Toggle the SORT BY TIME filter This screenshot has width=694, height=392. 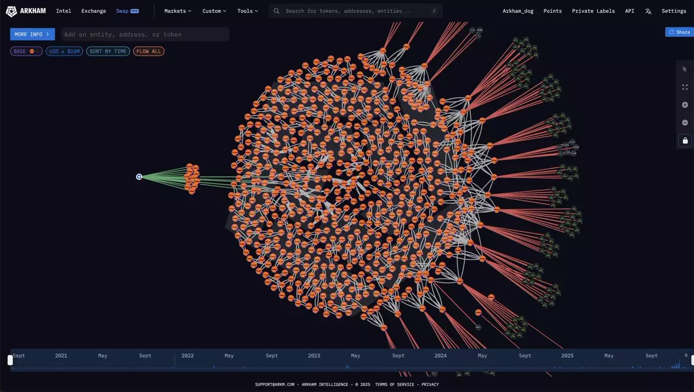[x=108, y=51]
